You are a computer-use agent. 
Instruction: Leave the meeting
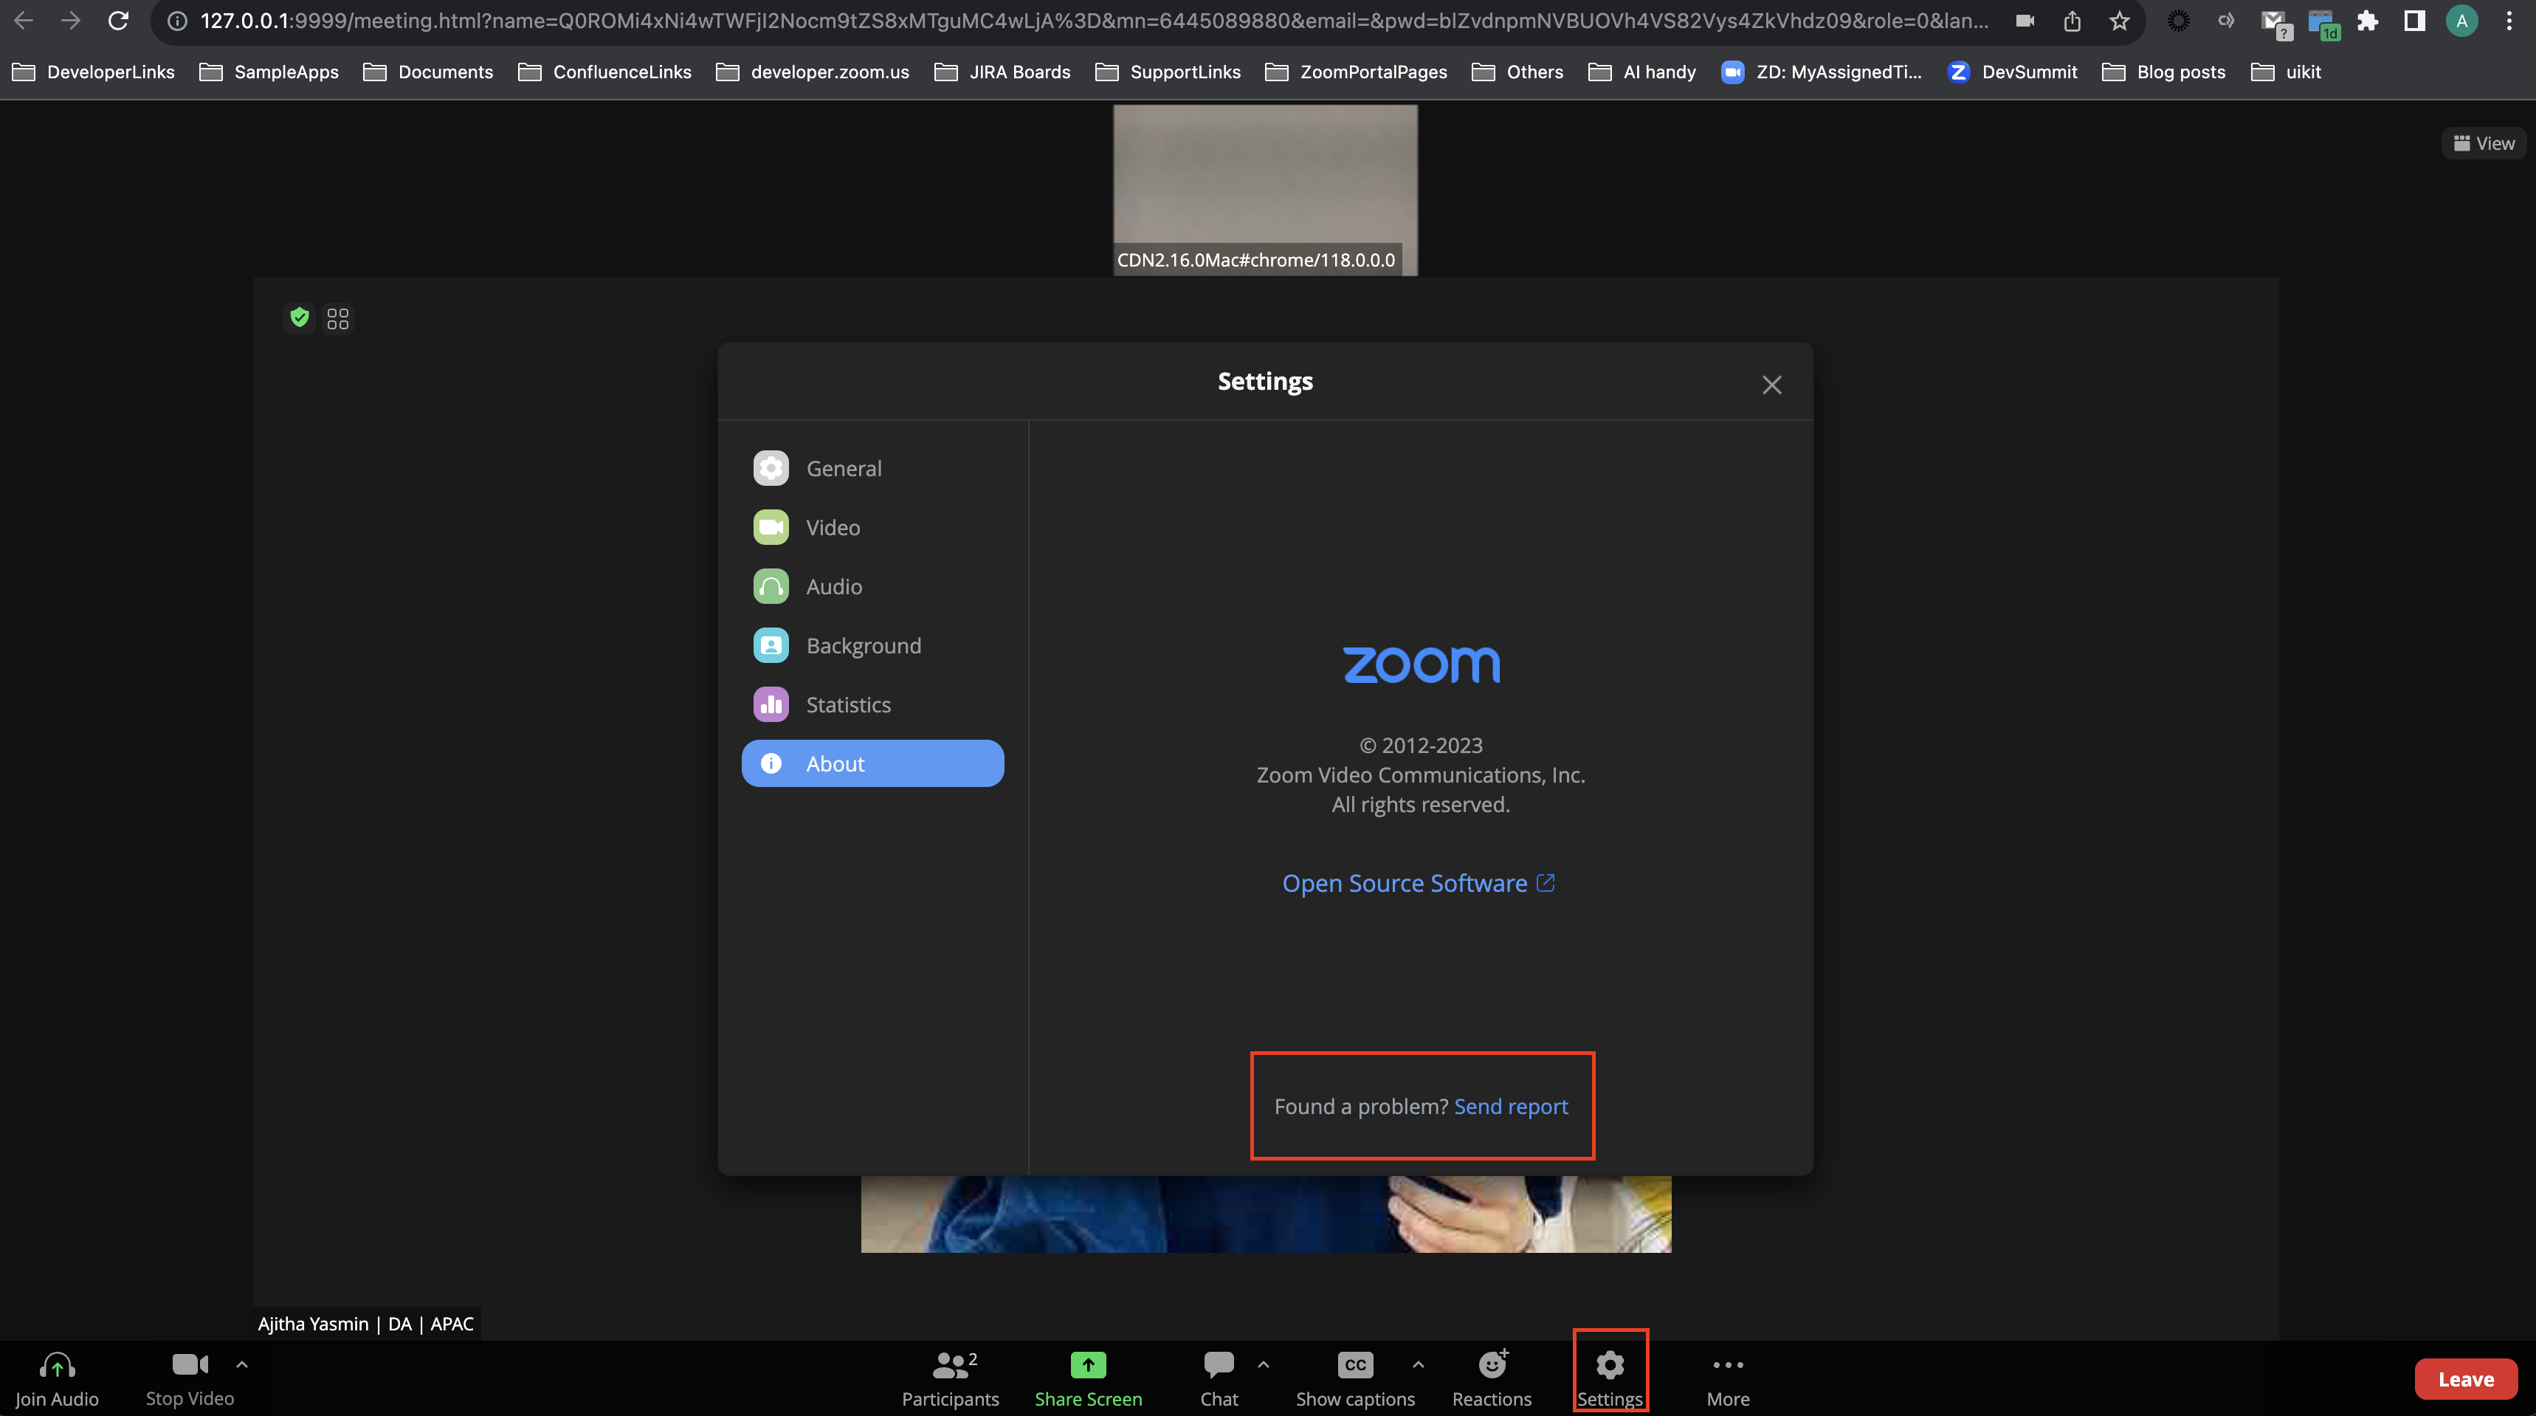2465,1380
